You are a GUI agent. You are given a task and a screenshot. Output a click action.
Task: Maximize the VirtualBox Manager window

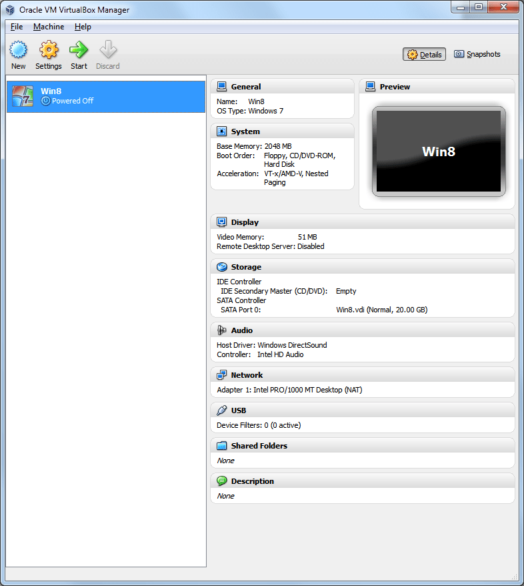click(x=479, y=7)
